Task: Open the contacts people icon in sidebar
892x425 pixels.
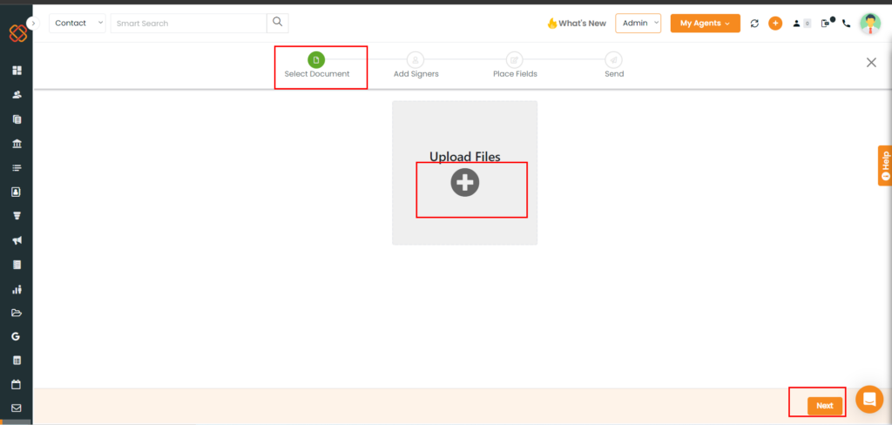Action: pos(17,95)
